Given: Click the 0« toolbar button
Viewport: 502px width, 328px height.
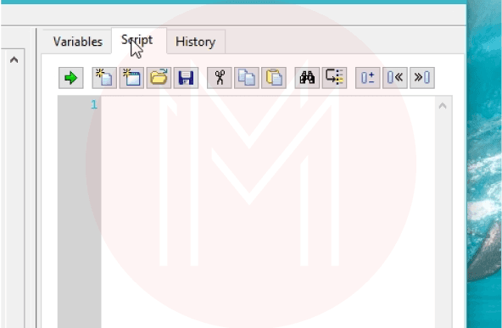Looking at the screenshot, I should click(395, 78).
